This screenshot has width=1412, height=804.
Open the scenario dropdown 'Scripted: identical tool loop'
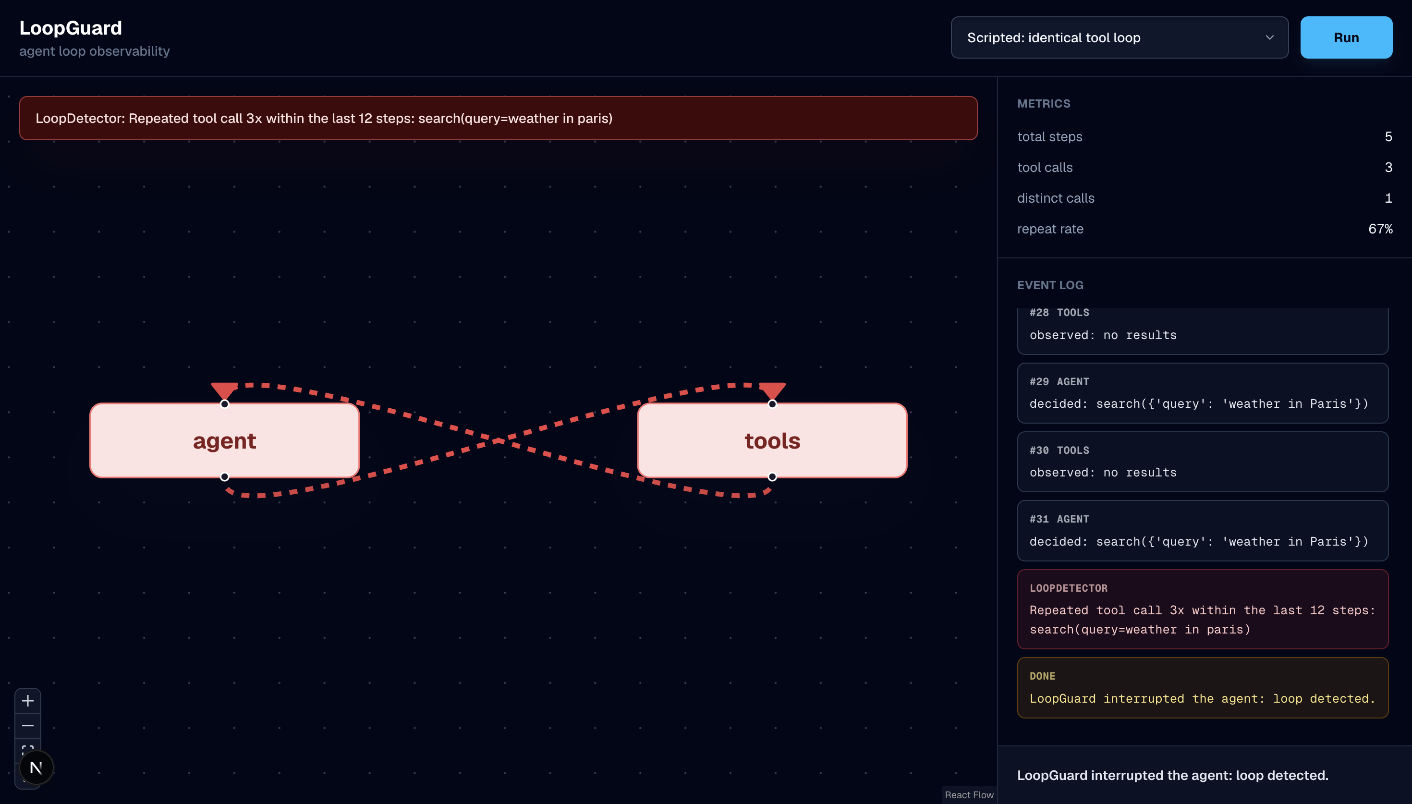coord(1120,37)
